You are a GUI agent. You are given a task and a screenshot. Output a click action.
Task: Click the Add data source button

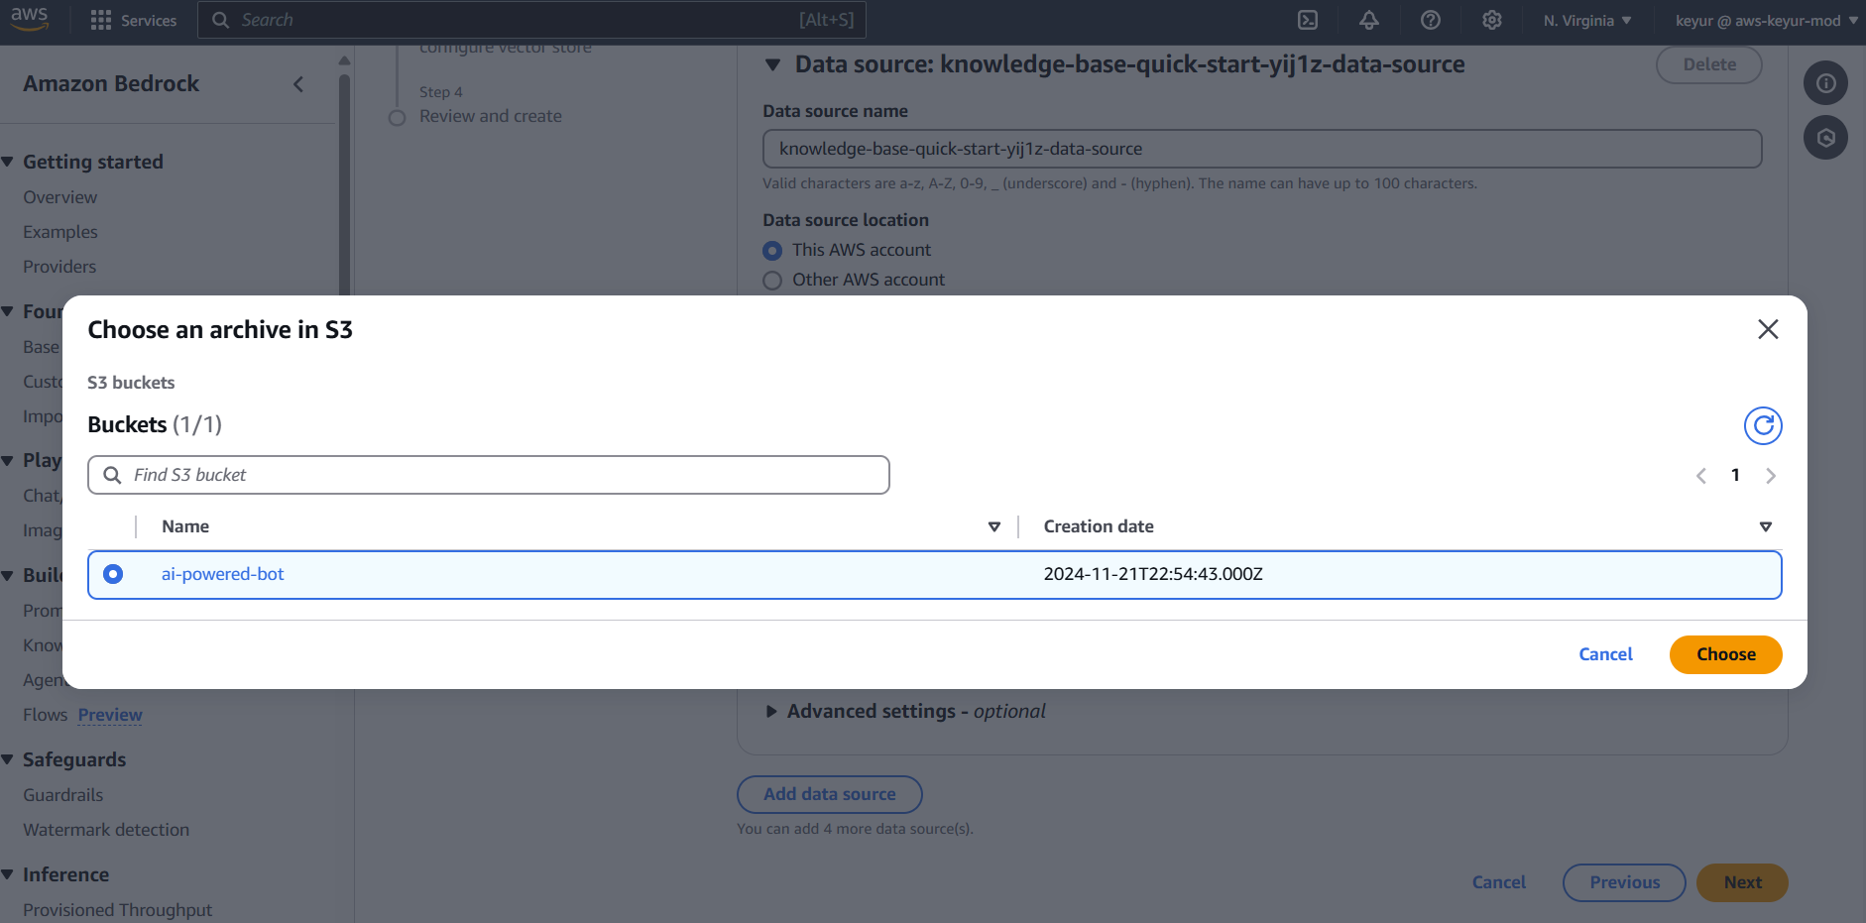click(829, 794)
